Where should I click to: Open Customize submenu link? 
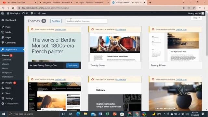6,60
